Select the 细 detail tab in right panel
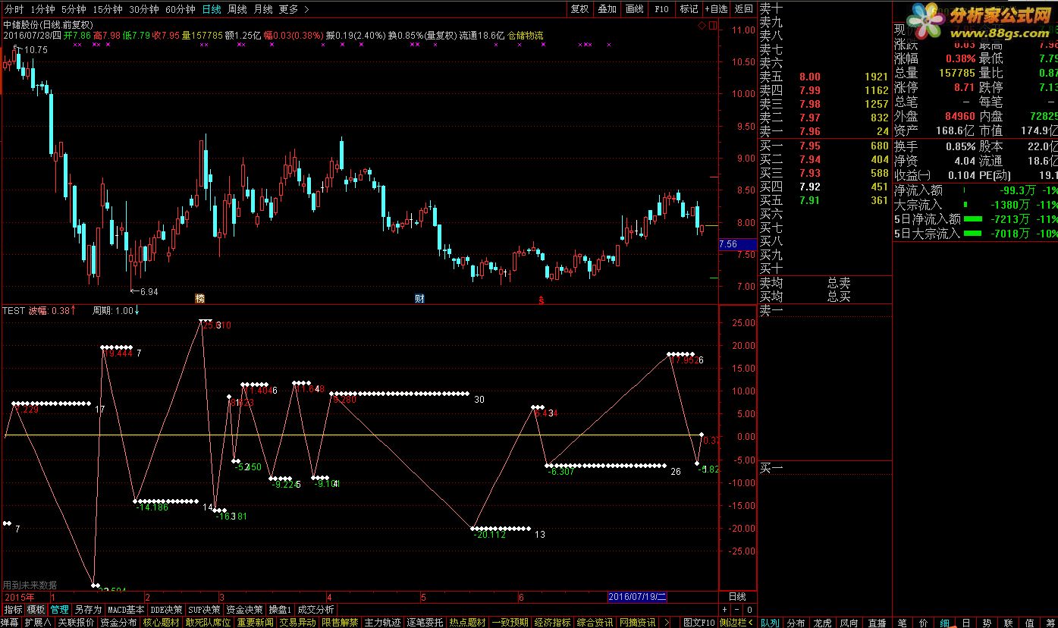Image resolution: width=1058 pixels, height=628 pixels. coord(945,622)
